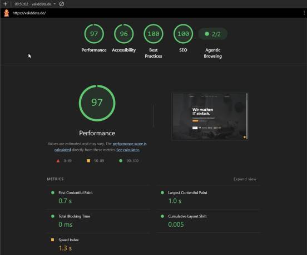Image resolution: width=307 pixels, height=255 pixels.
Task: Click the green dot beside First Contentful Paint
Action: [53, 192]
